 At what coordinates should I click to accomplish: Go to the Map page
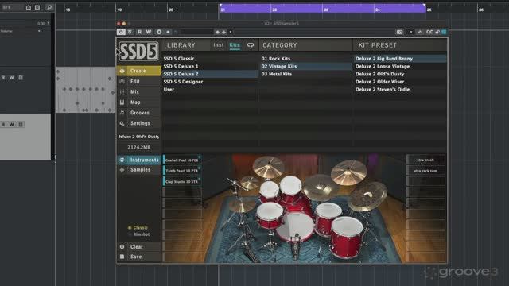click(139, 102)
